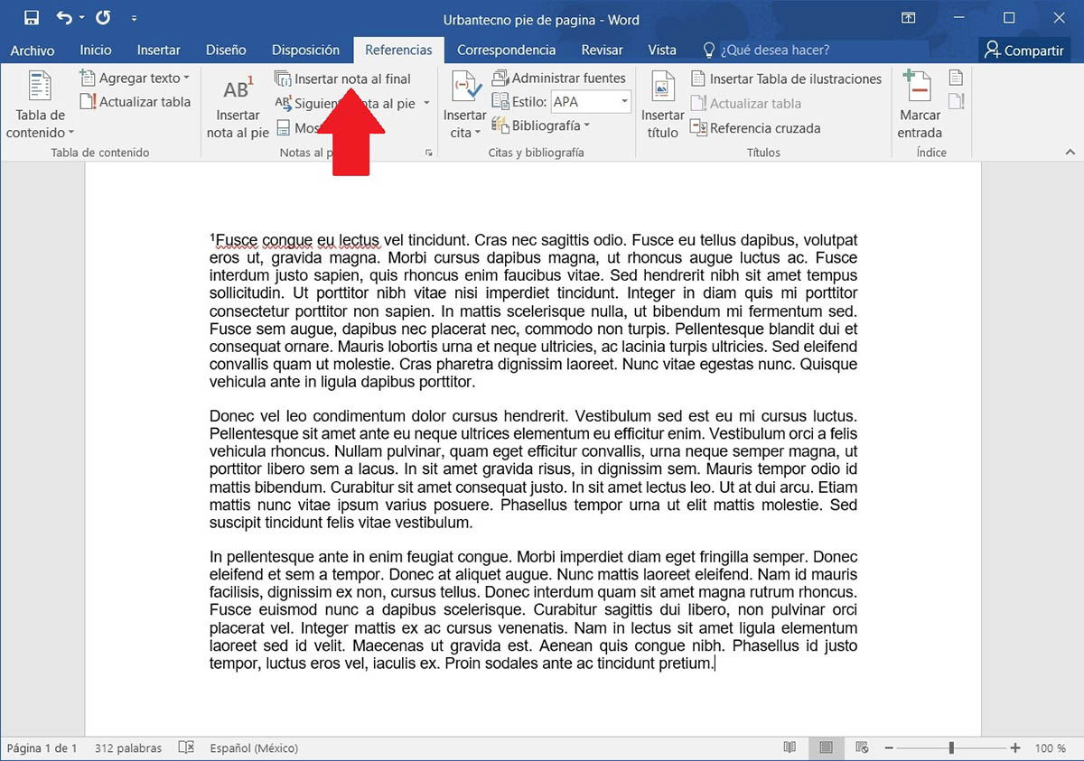This screenshot has height=761, width=1084.
Task: Select Insertar nota al pie
Action: click(x=238, y=104)
